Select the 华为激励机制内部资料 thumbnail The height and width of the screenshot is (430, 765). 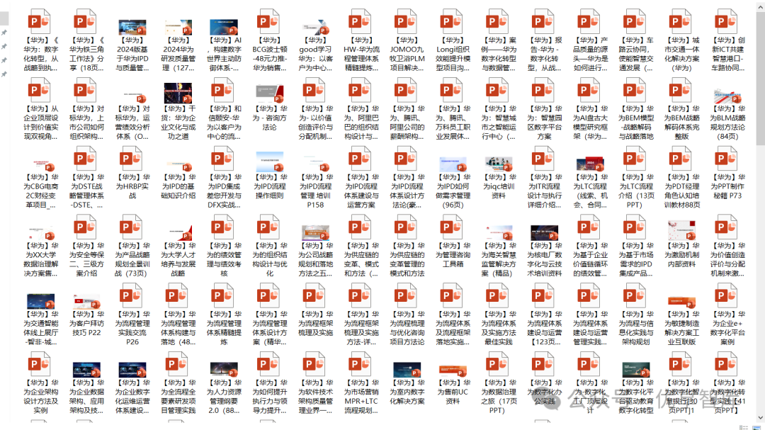coord(681,230)
